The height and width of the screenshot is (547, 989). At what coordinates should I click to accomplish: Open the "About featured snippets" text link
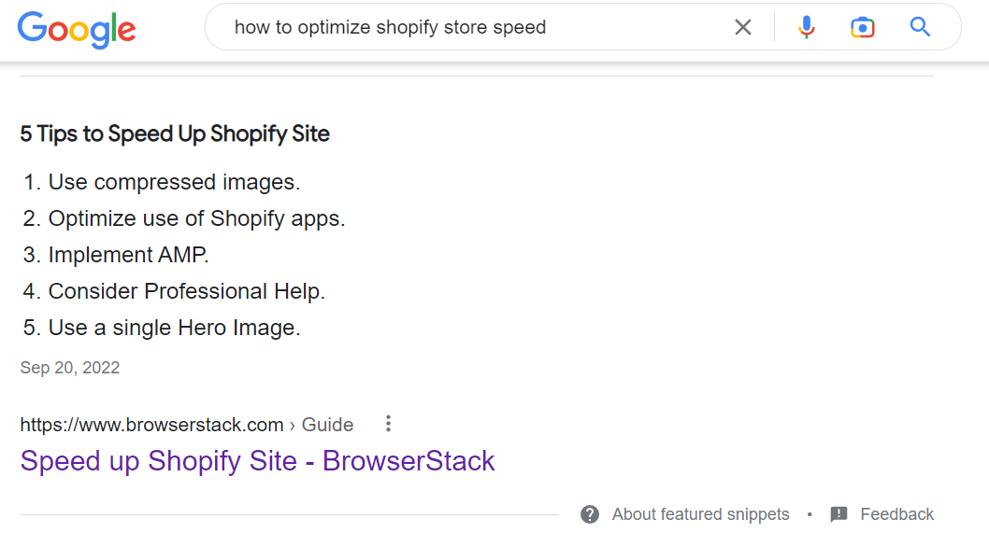[x=700, y=514]
